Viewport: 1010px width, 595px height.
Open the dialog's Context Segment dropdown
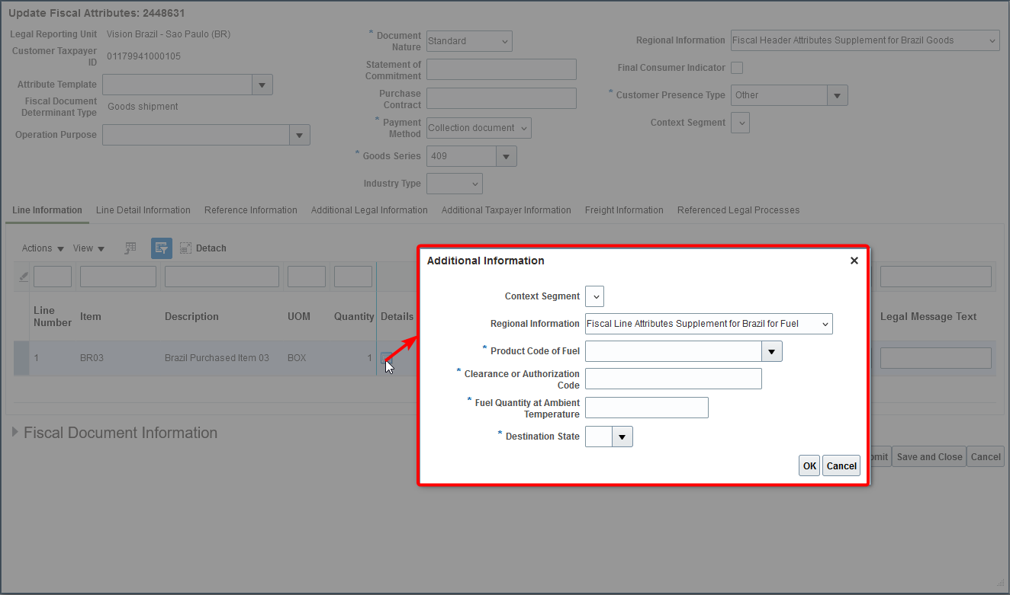point(594,296)
